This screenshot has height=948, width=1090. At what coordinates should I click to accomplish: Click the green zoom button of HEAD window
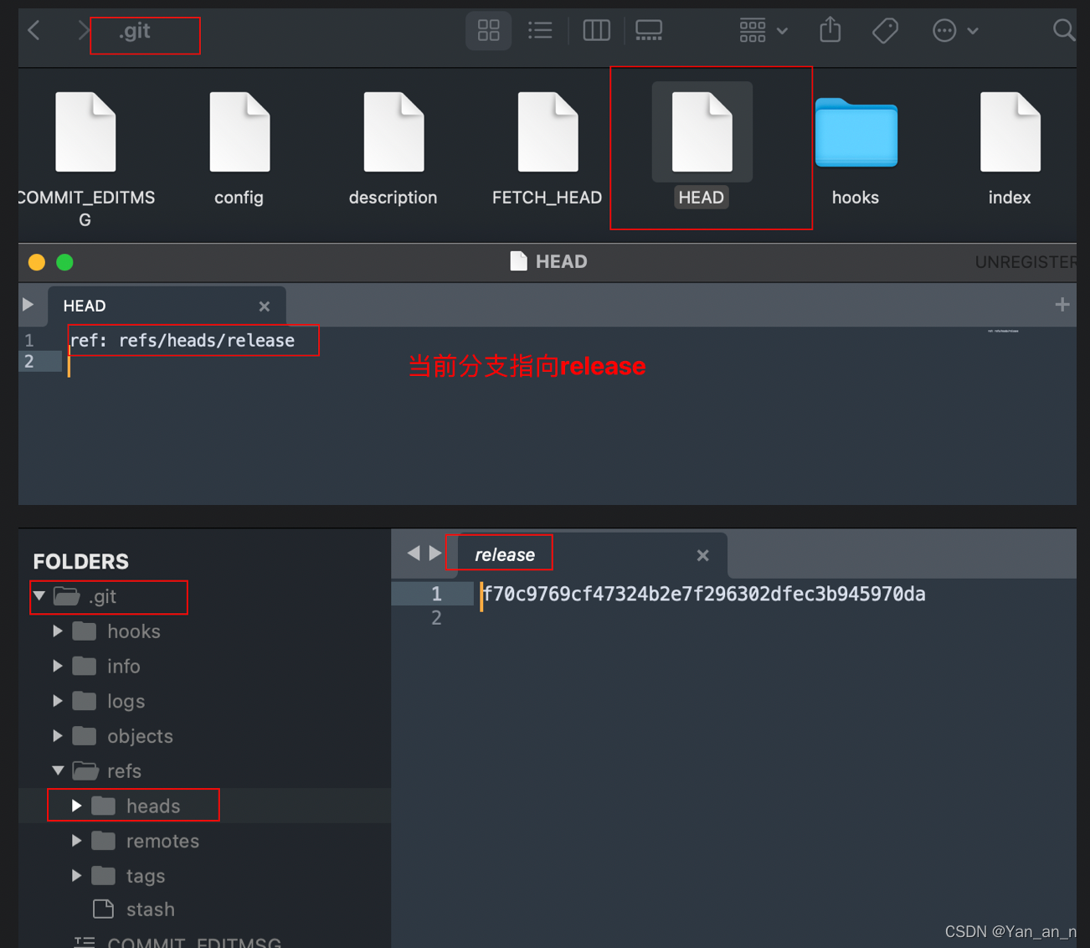pyautogui.click(x=64, y=262)
